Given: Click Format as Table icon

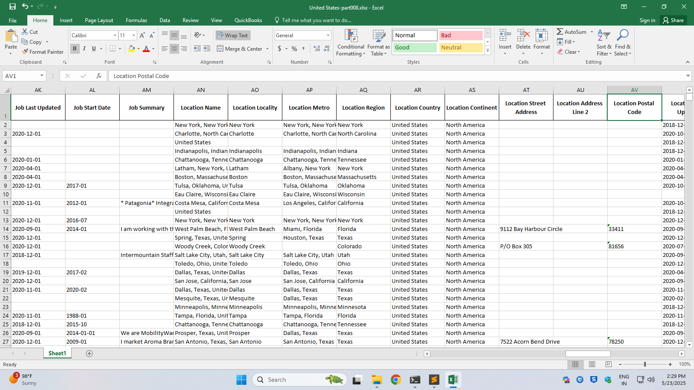Looking at the screenshot, I should [x=379, y=36].
